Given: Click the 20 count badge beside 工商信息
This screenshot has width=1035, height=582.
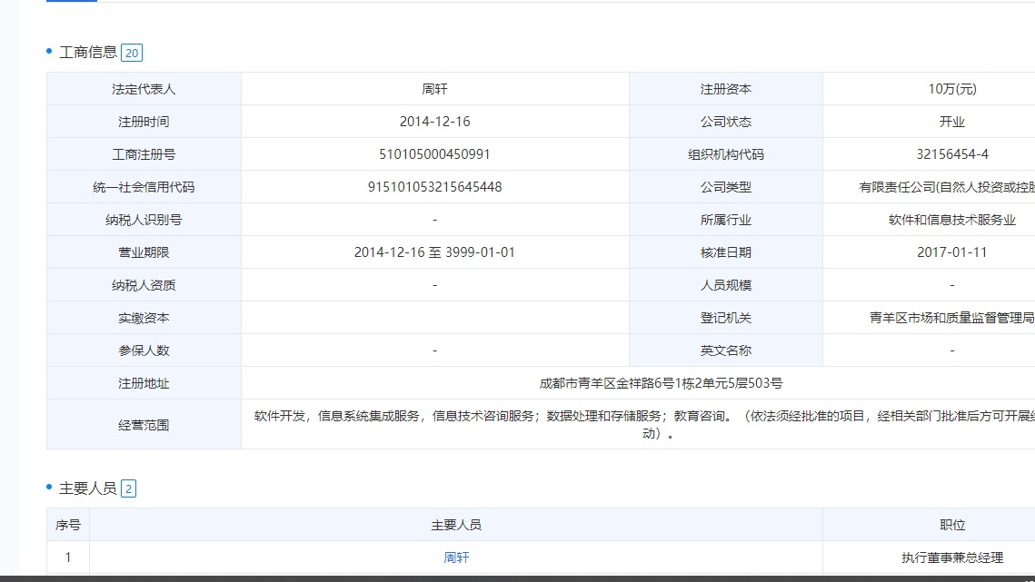Looking at the screenshot, I should (132, 53).
